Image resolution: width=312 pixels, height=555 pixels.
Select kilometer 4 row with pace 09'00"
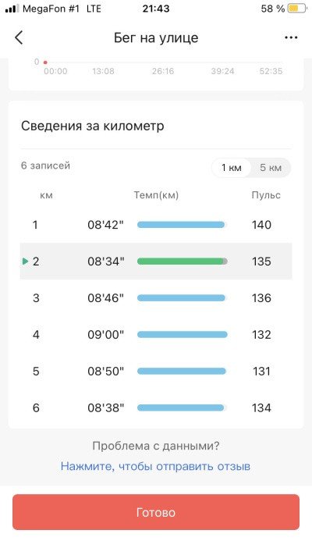[156, 335]
